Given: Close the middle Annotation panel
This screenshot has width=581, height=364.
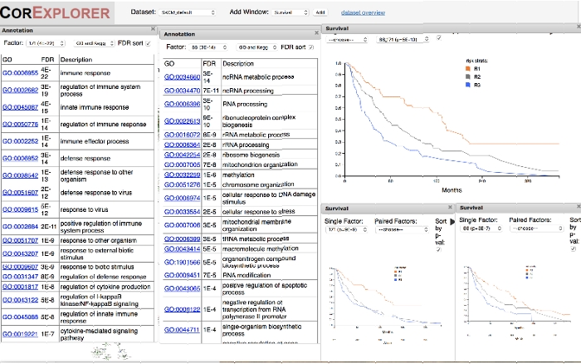Looking at the screenshot, I should (x=315, y=33).
